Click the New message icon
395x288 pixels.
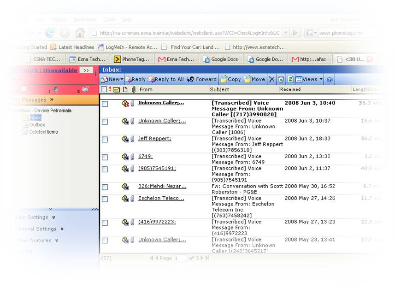pyautogui.click(x=104, y=80)
